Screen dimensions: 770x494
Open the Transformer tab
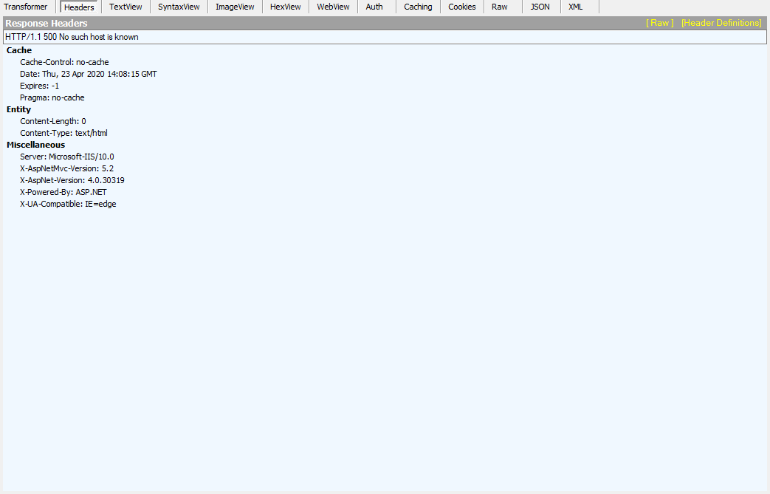(27, 7)
